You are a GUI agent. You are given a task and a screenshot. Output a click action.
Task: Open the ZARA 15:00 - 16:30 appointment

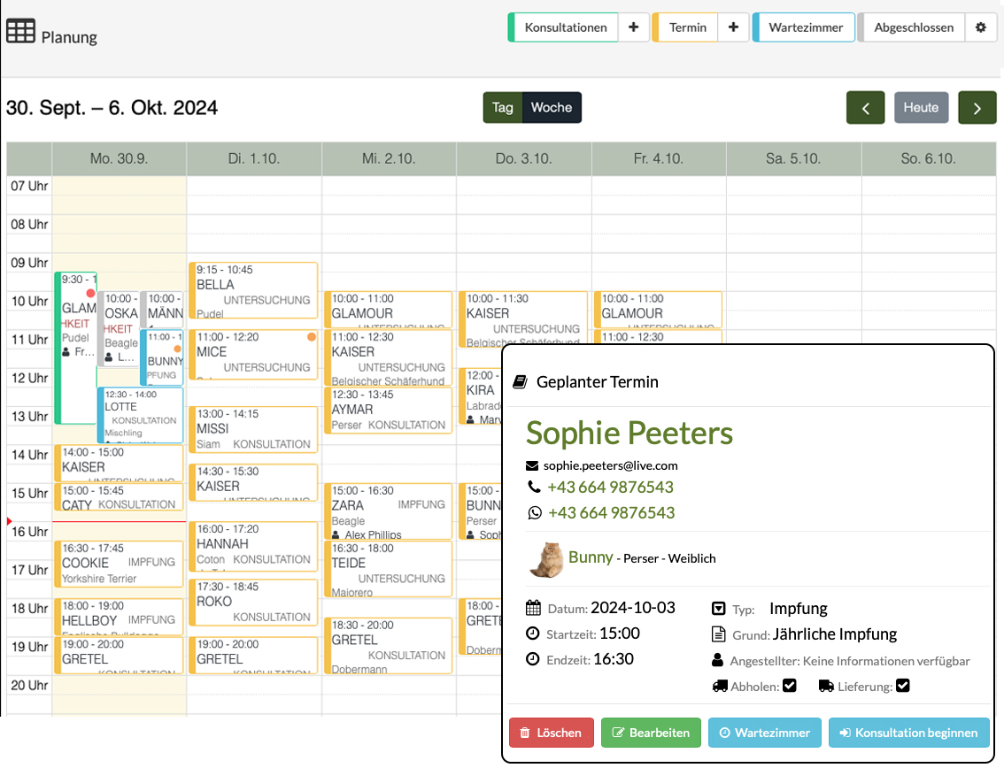coord(389,511)
